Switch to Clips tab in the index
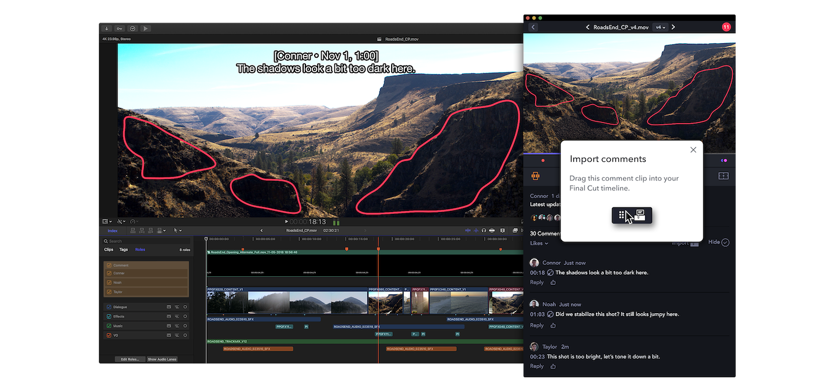The height and width of the screenshot is (390, 833). [x=109, y=250]
